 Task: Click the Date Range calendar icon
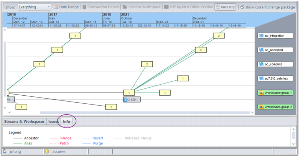56,7
